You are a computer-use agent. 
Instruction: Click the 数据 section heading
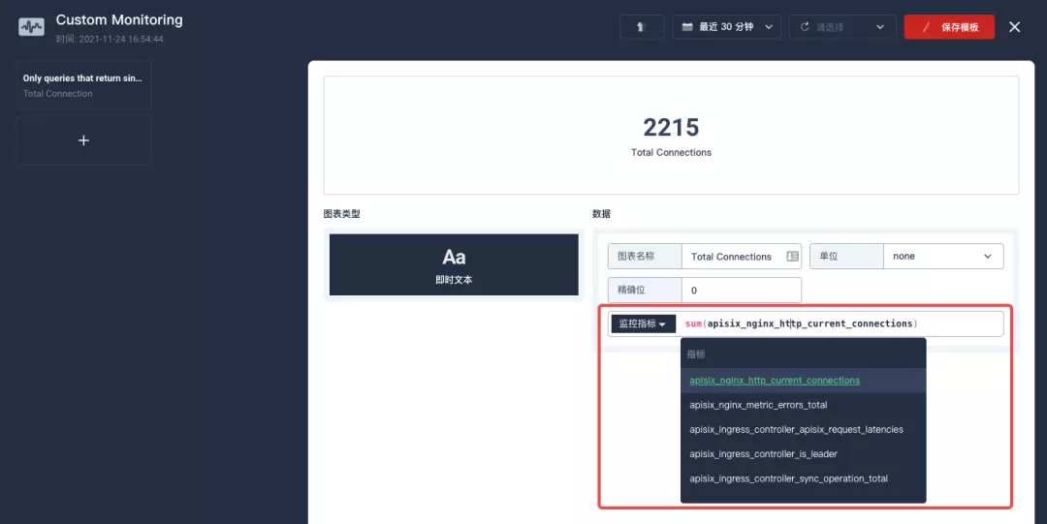tap(601, 214)
